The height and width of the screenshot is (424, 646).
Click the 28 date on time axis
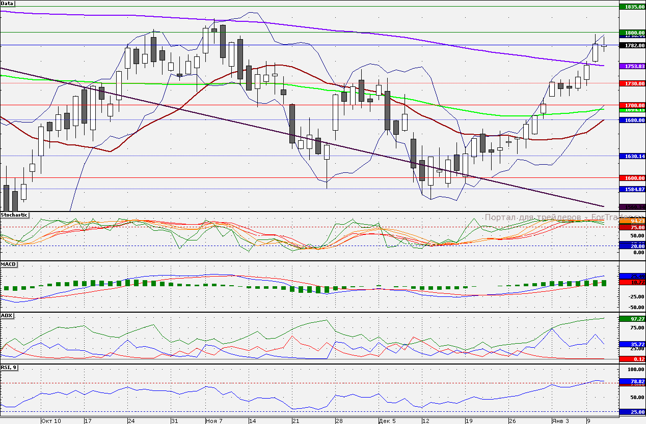tap(339, 421)
